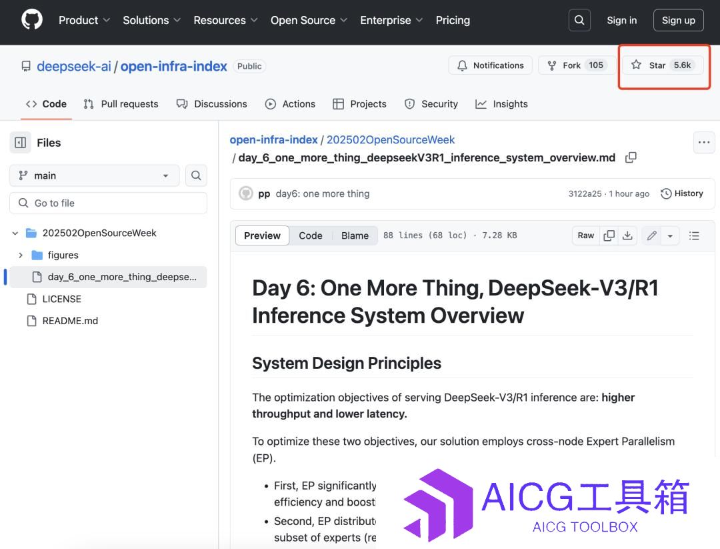Open file History
This screenshot has width=720, height=549.
tap(682, 193)
